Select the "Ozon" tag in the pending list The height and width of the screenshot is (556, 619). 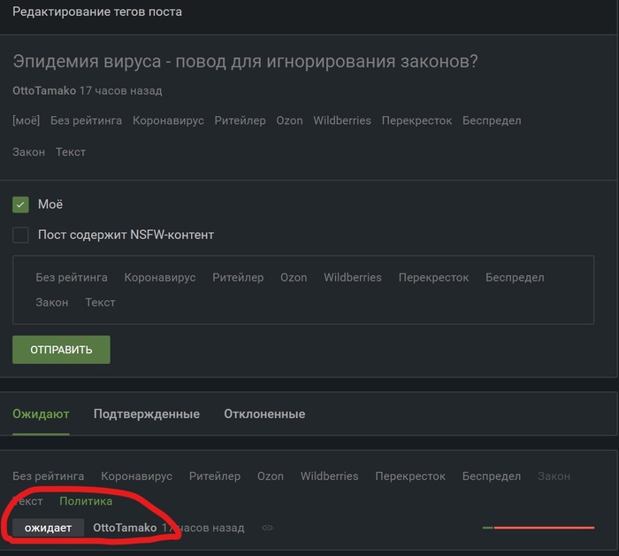point(271,476)
